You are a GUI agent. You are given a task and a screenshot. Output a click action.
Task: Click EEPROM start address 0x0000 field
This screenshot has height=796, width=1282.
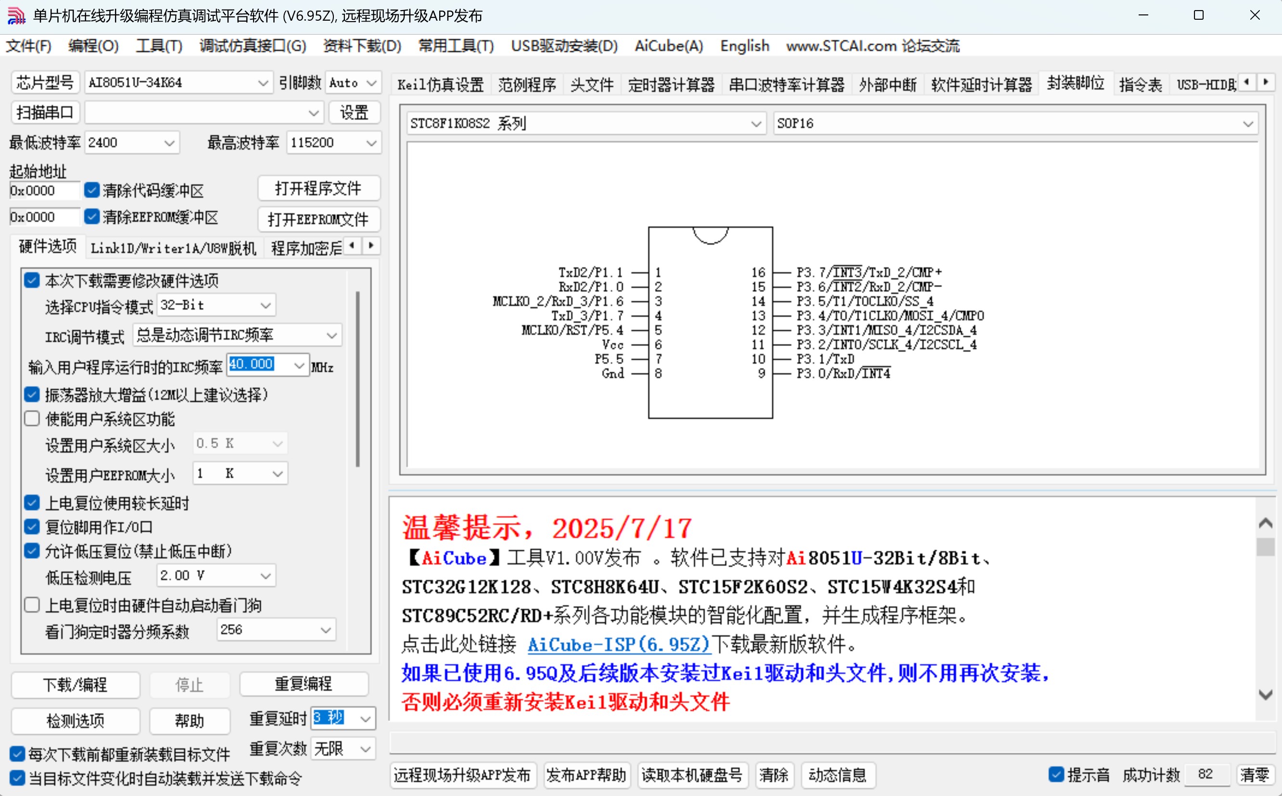pyautogui.click(x=44, y=216)
